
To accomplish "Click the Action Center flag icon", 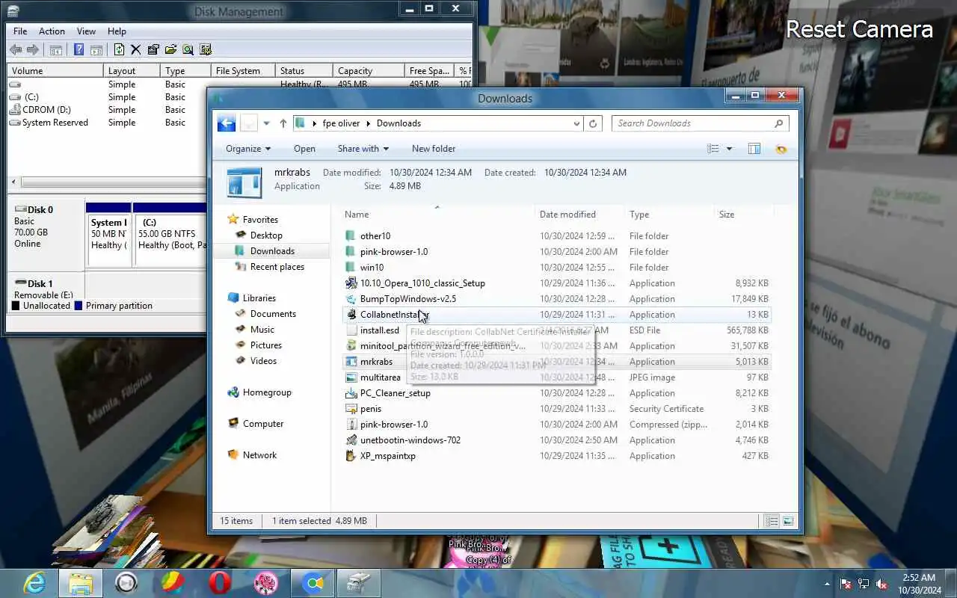I will [846, 584].
